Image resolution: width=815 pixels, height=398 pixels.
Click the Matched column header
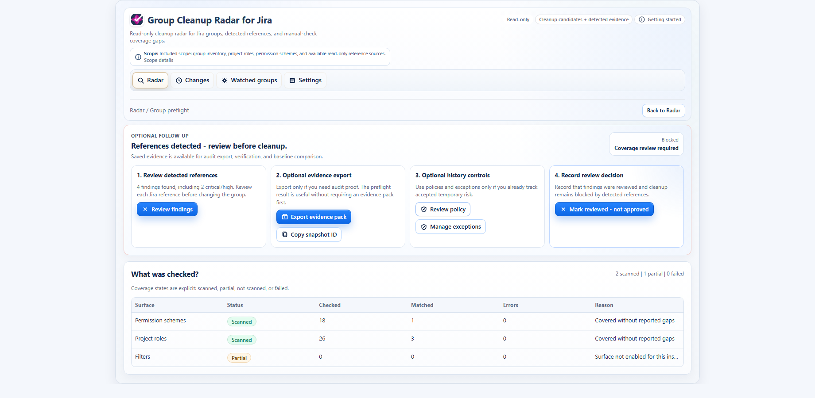[x=422, y=305]
